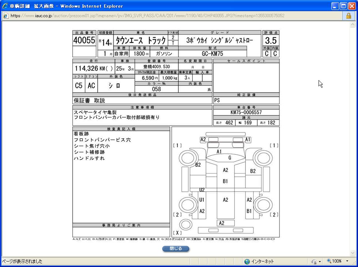Click the zoom magnifier icon
Image resolution: width=358 pixels, height=267 pixels.
tap(329, 261)
